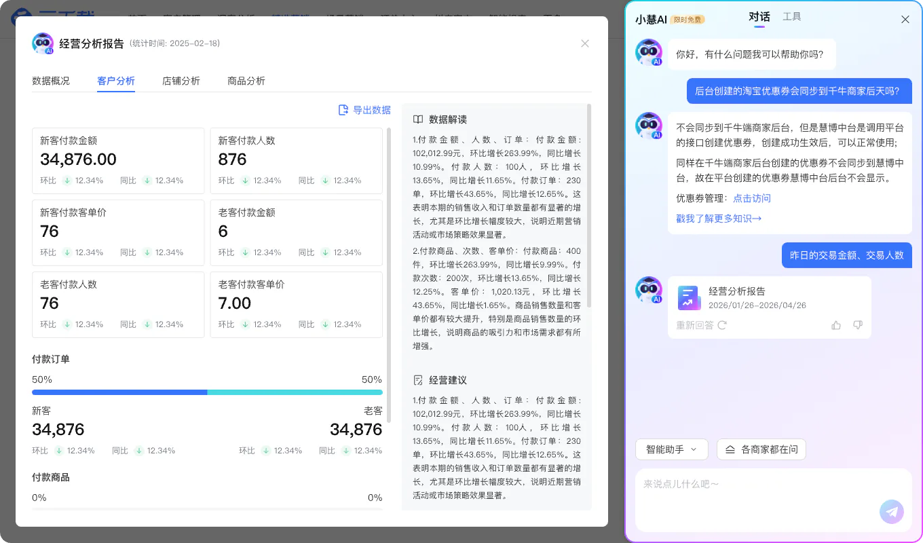Click the 智能助手 chevron arrow
Image resolution: width=923 pixels, height=543 pixels.
click(x=694, y=449)
